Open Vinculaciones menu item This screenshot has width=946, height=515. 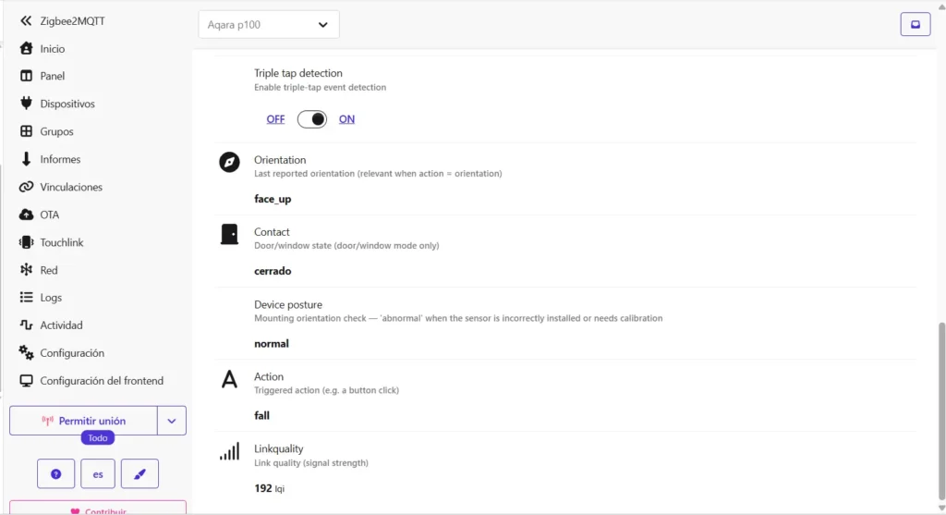click(71, 187)
